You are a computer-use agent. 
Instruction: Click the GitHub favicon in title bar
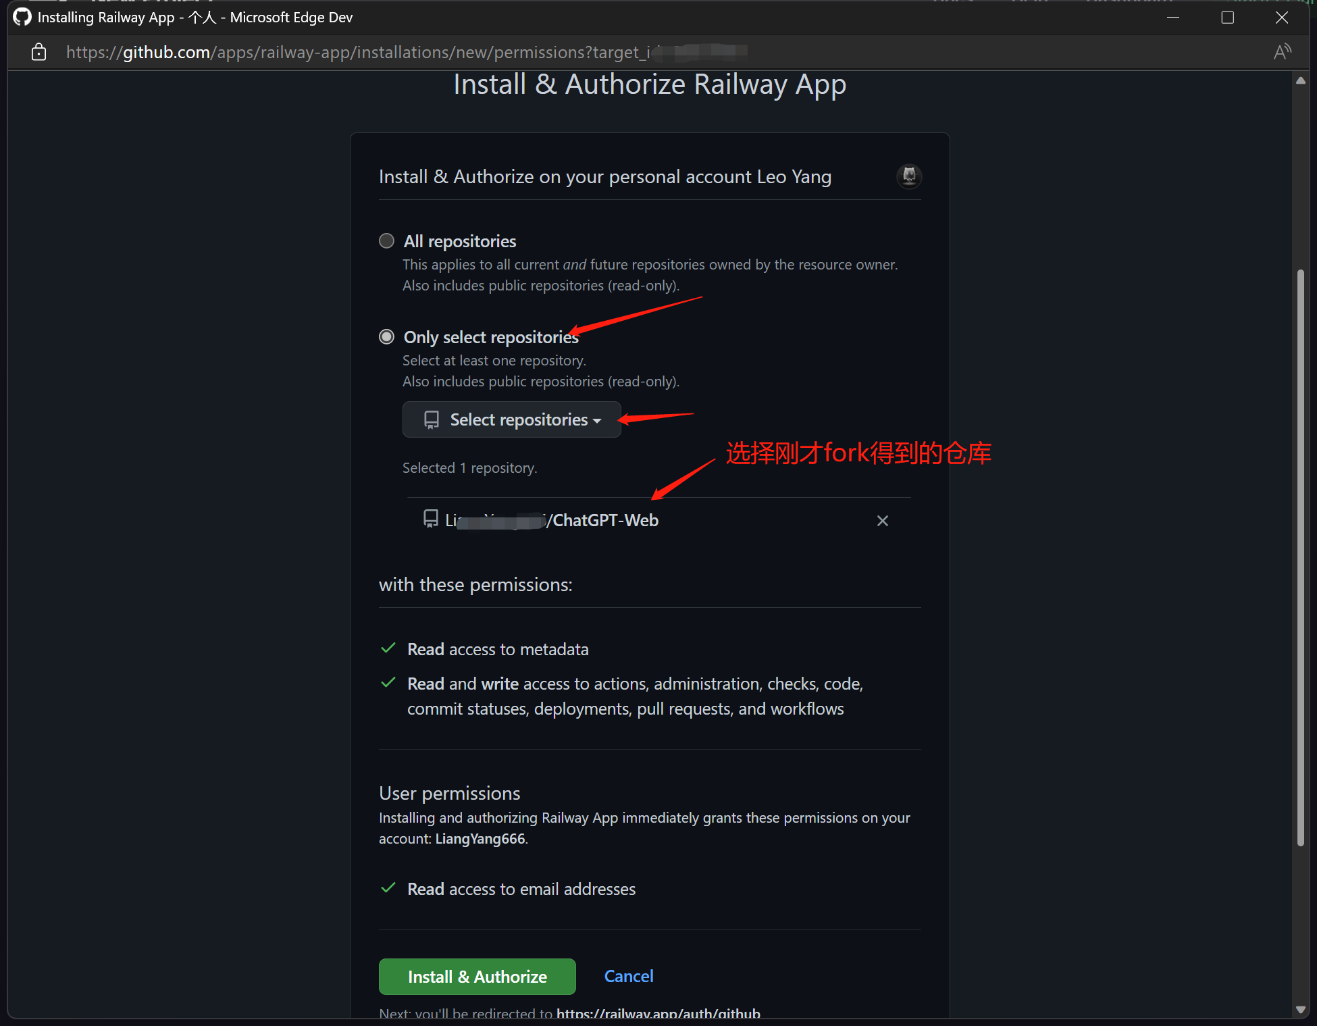click(x=22, y=17)
